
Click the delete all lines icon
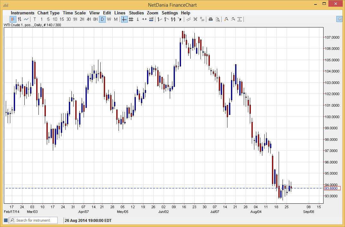point(202,19)
